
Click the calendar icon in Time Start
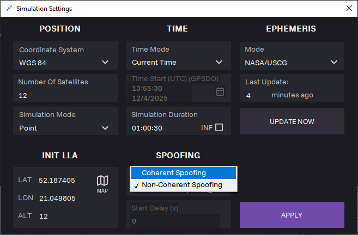click(220, 91)
